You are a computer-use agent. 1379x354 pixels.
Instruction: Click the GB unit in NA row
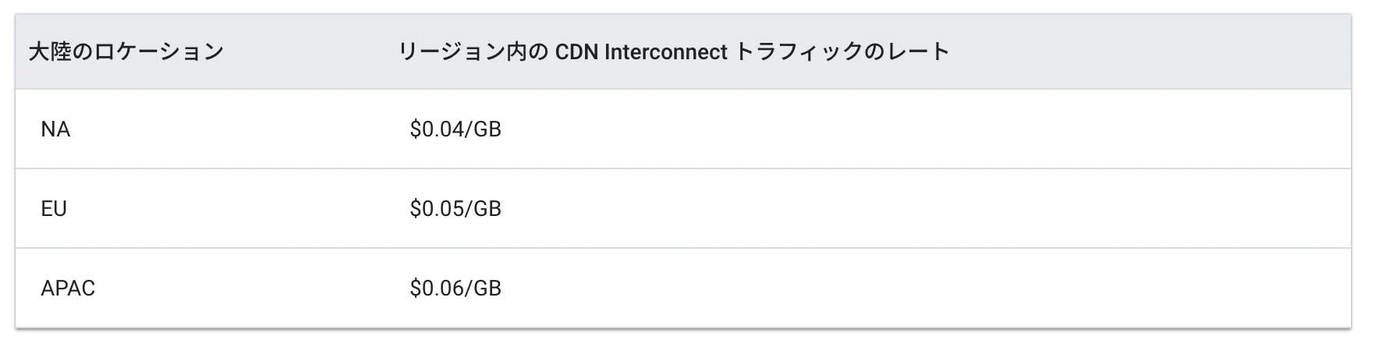pos(487,129)
